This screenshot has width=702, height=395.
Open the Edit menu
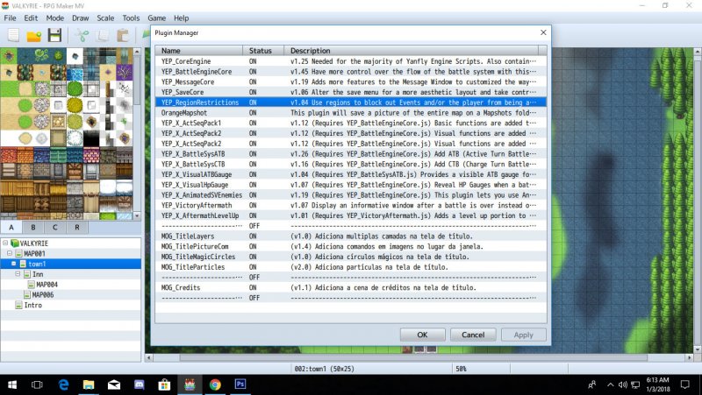pyautogui.click(x=31, y=18)
